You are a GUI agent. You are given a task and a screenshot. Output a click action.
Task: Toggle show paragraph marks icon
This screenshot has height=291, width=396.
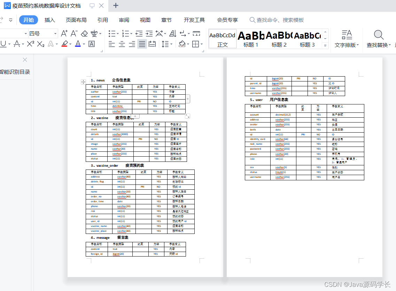(x=183, y=33)
